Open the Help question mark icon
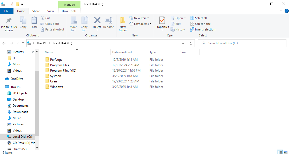This screenshot has height=154, width=289. [x=286, y=11]
